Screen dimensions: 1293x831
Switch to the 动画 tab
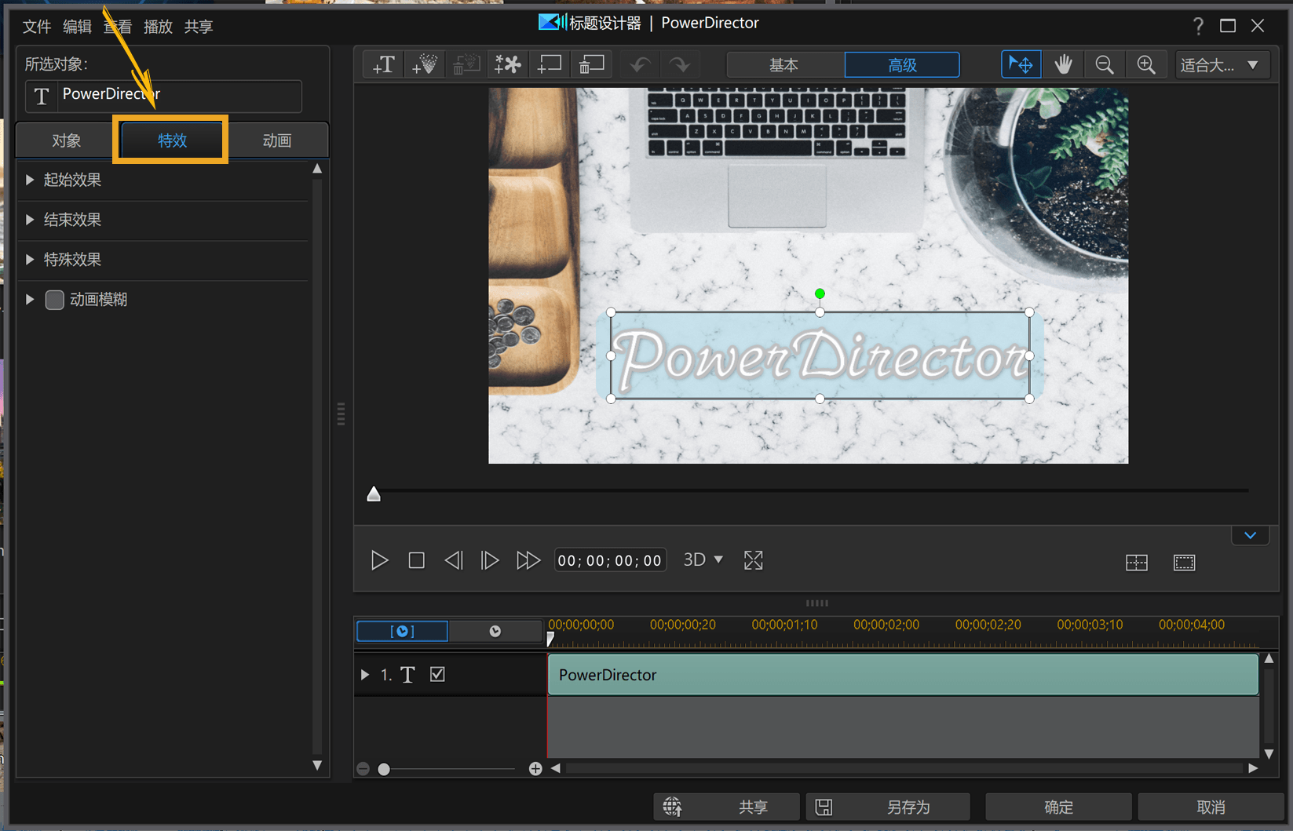tap(276, 140)
